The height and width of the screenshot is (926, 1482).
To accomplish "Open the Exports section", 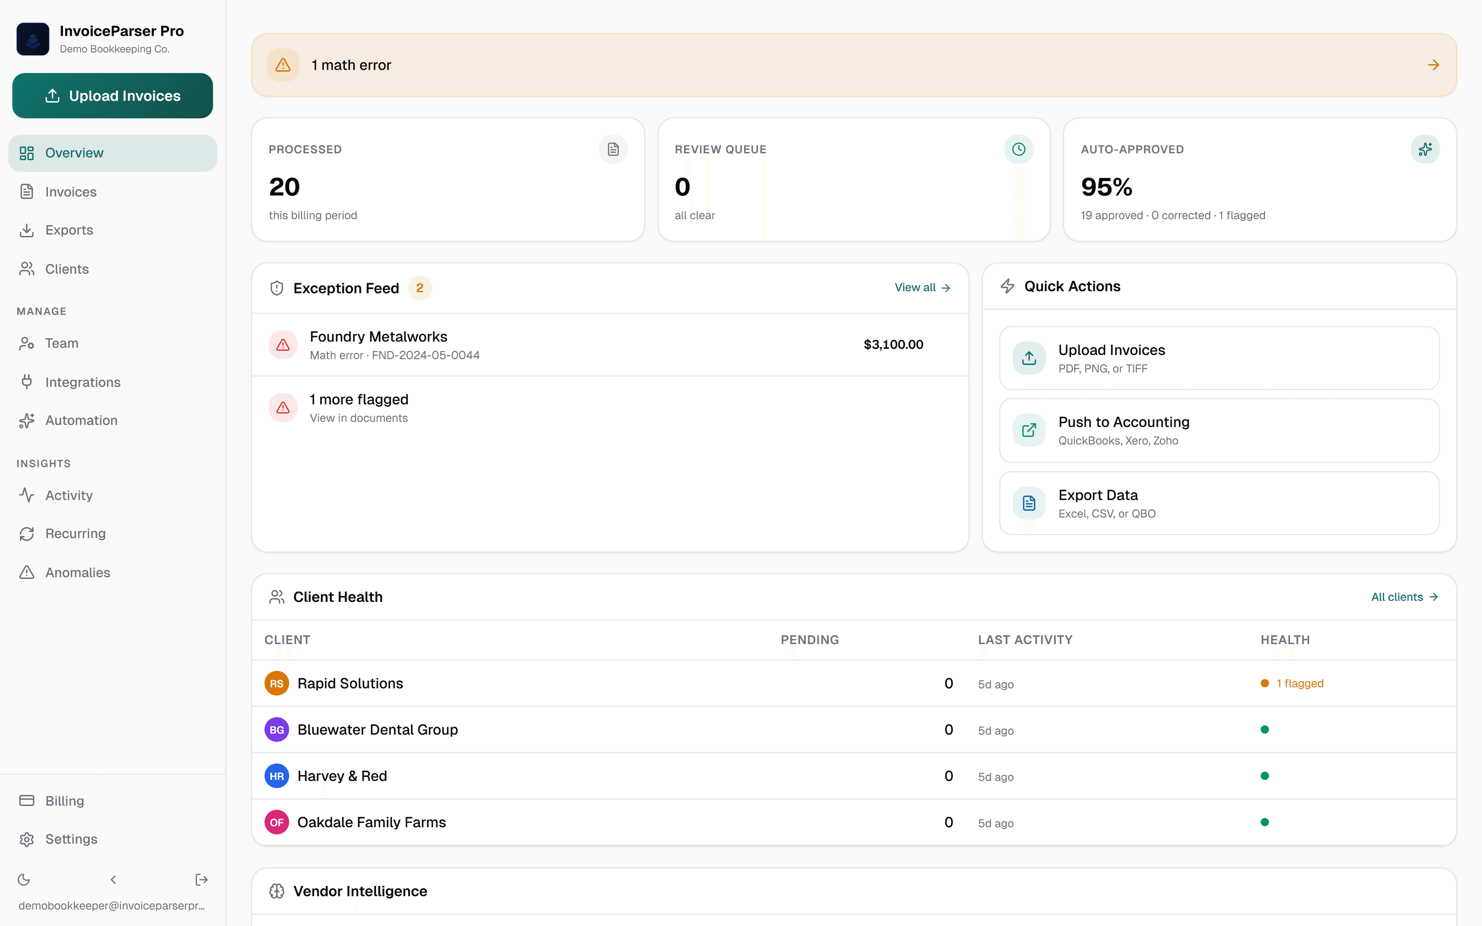I will point(113,230).
